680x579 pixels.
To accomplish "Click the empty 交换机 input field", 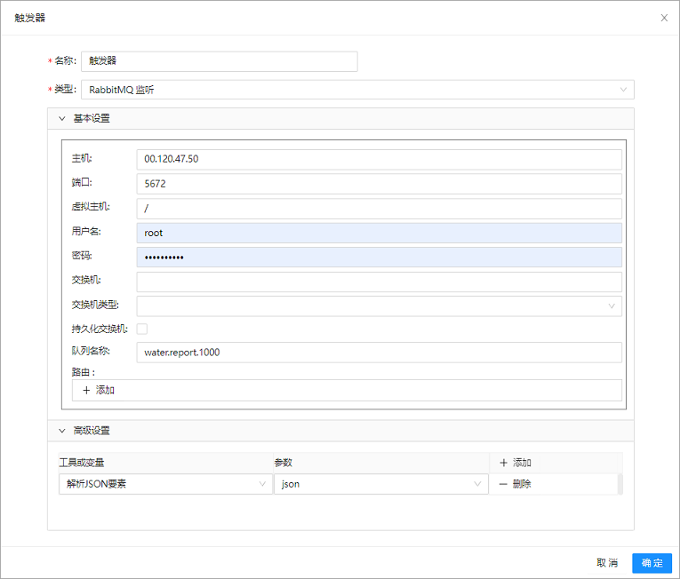I will (379, 282).
